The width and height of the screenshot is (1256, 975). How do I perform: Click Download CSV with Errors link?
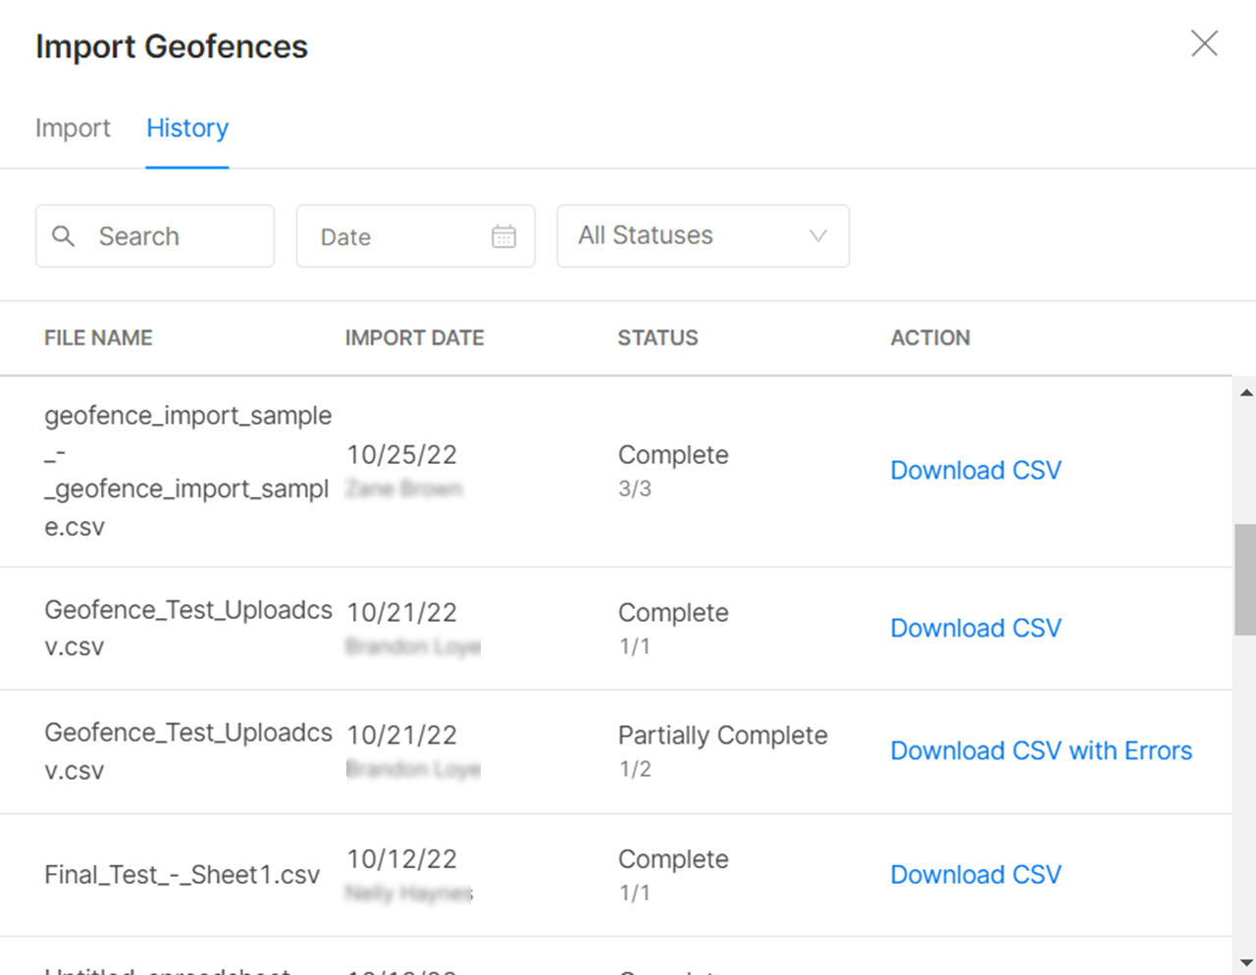1041,751
